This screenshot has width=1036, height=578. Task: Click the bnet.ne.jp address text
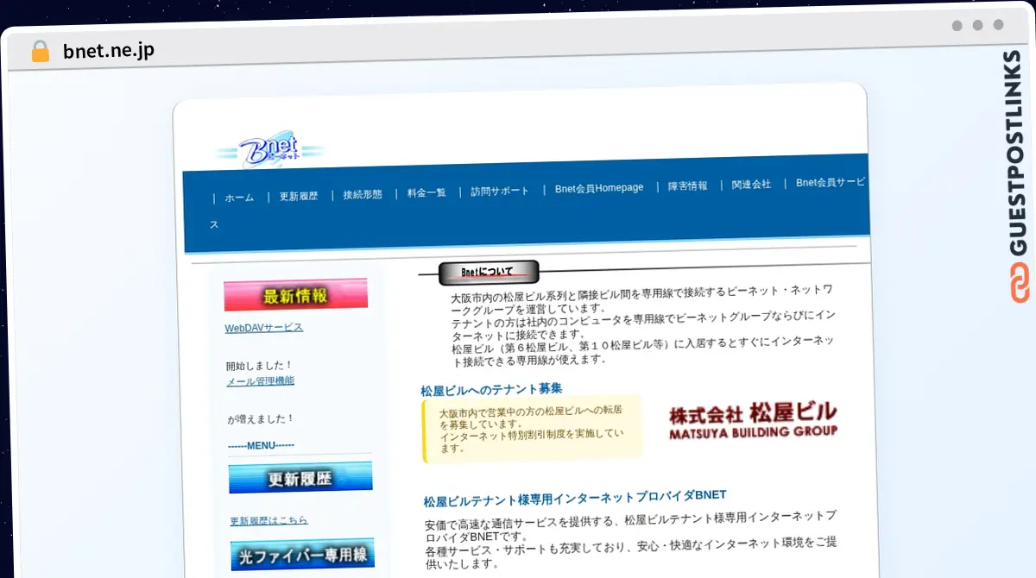(109, 51)
